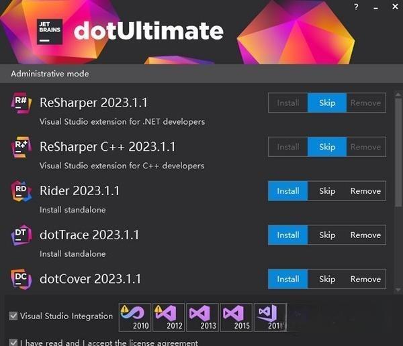
Task: Click 'Install standalone' text under Rider
Action: [x=73, y=210]
